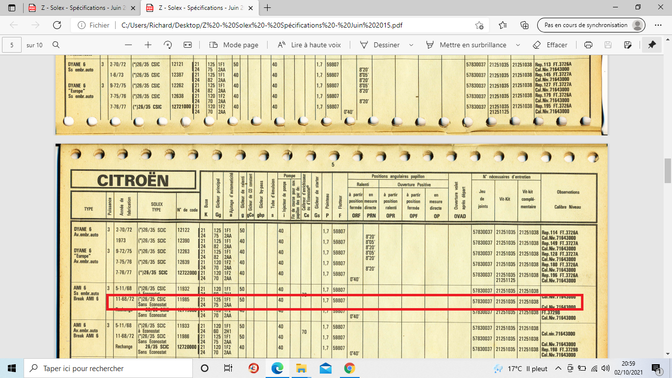Show hidden system tray icons
The height and width of the screenshot is (378, 672).
coord(558,369)
